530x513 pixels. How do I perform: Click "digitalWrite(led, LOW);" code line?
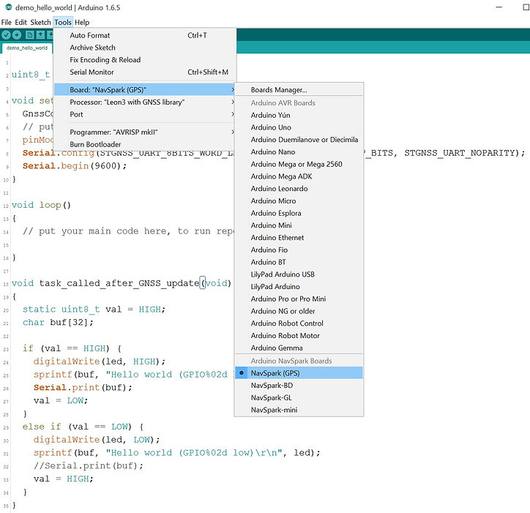point(97,440)
